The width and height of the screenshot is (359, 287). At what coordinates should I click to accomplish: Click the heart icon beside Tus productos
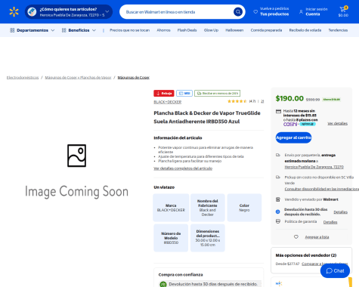[255, 11]
